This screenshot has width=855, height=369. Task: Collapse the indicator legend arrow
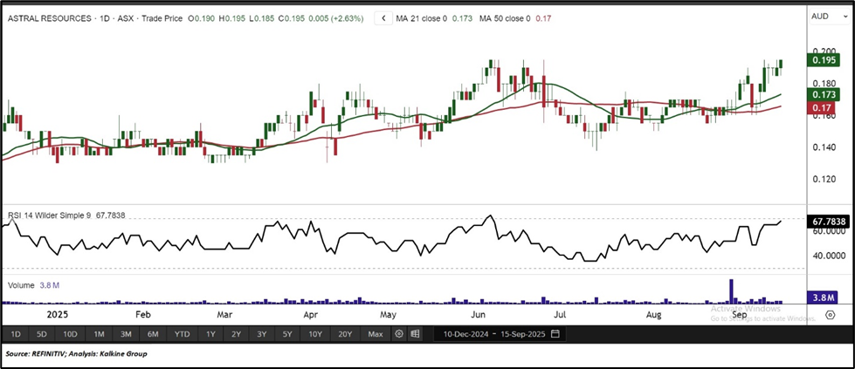point(383,18)
